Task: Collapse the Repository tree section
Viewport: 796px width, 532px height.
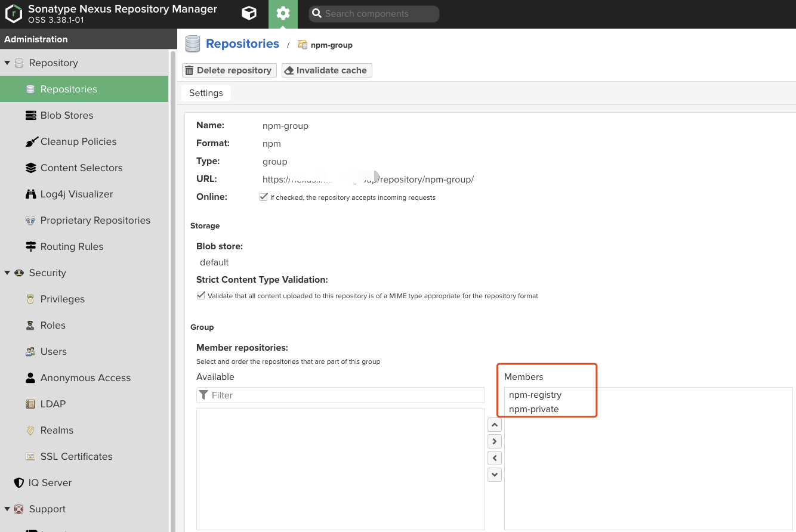Action: (7, 63)
